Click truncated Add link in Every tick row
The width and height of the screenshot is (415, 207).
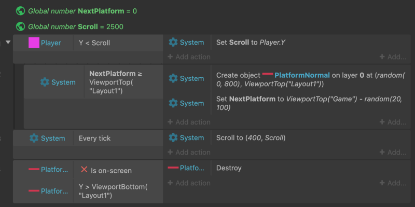click(393, 152)
